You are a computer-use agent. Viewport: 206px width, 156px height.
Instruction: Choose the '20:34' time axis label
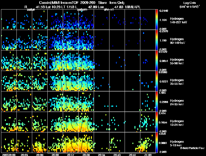pos(101,155)
